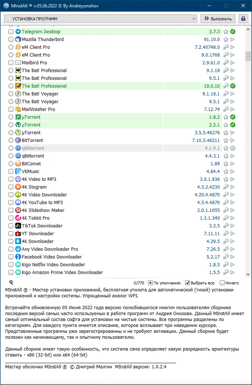Viewport: 252px width, 385px height.
Task: Select the Facebook Video Downloader list entry
Action: pos(52,257)
